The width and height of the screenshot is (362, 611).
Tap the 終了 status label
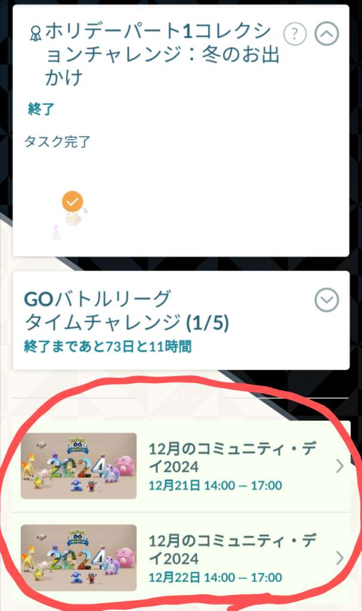41,109
